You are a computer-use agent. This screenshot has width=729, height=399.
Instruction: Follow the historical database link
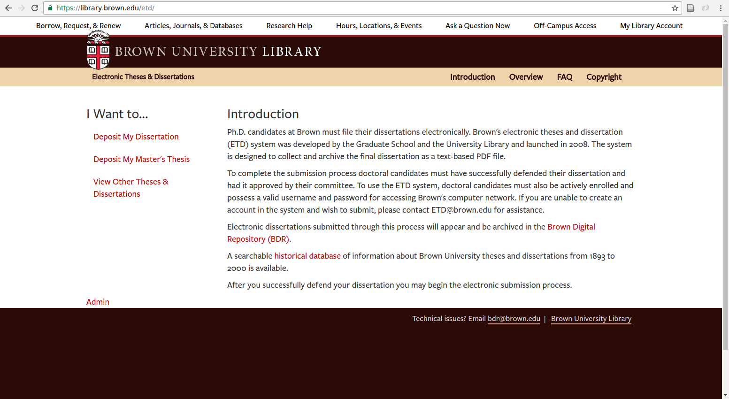(307, 256)
